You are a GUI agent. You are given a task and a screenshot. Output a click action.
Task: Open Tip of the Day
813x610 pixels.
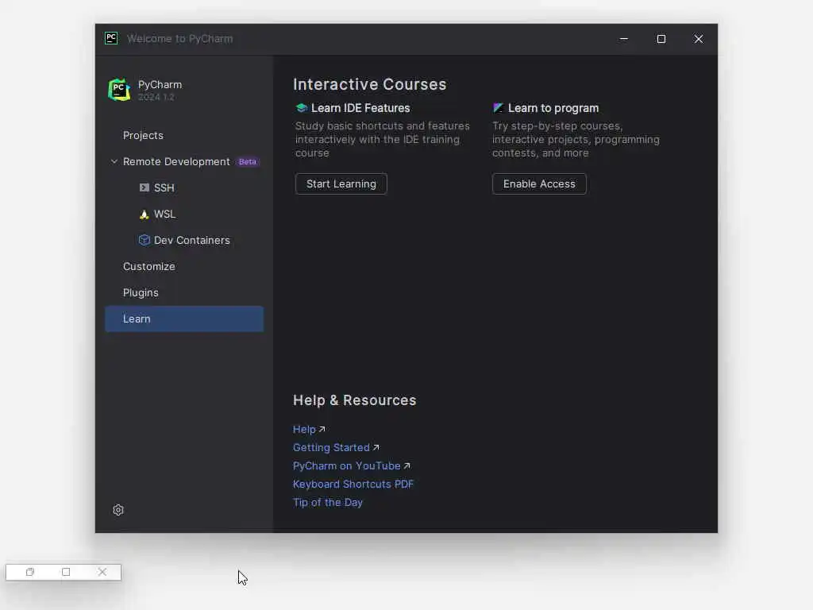click(x=328, y=503)
